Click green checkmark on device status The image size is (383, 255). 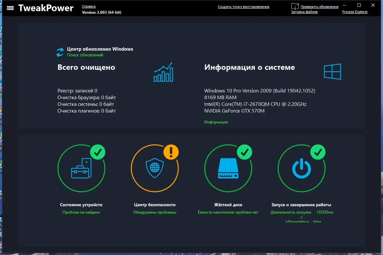point(98,152)
